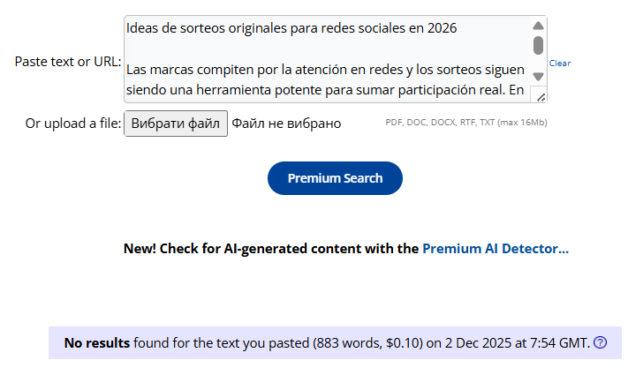Click the textarea scrollbar up arrow
This screenshot has width=643, height=375.
coord(538,26)
